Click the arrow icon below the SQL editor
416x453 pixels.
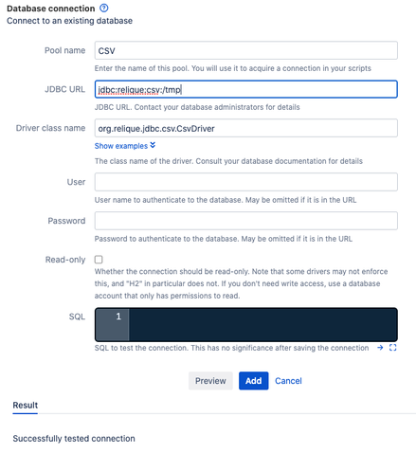point(380,348)
